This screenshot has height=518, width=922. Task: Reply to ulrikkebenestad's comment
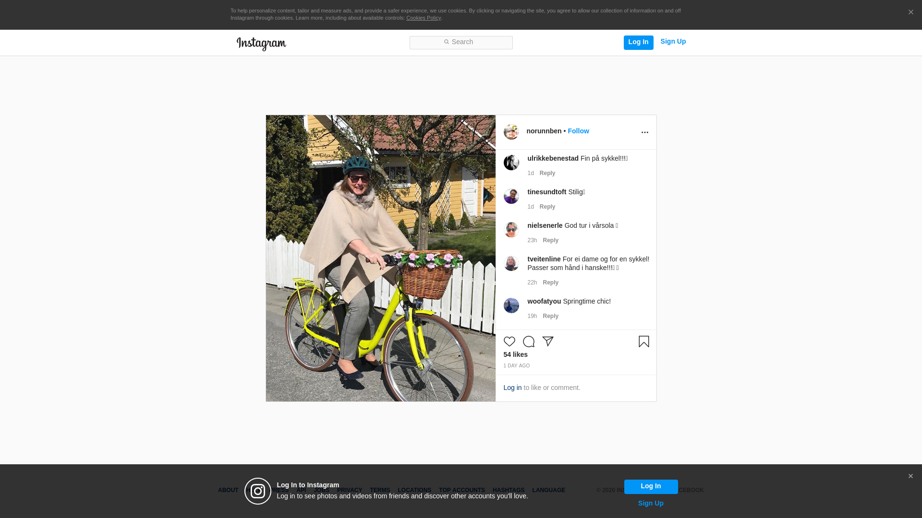pos(547,173)
